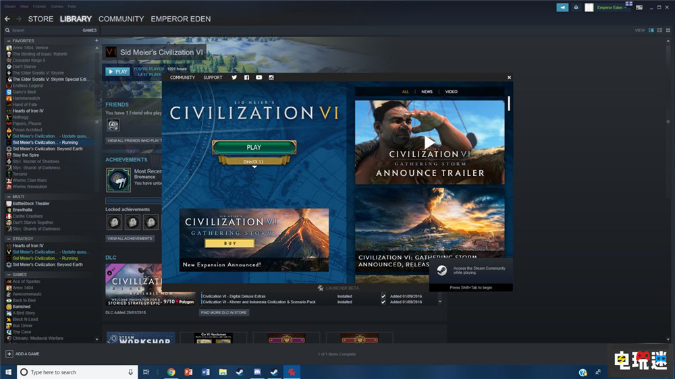Collapse the Multi category
Screen dimensions: 675x379
pos(9,197)
